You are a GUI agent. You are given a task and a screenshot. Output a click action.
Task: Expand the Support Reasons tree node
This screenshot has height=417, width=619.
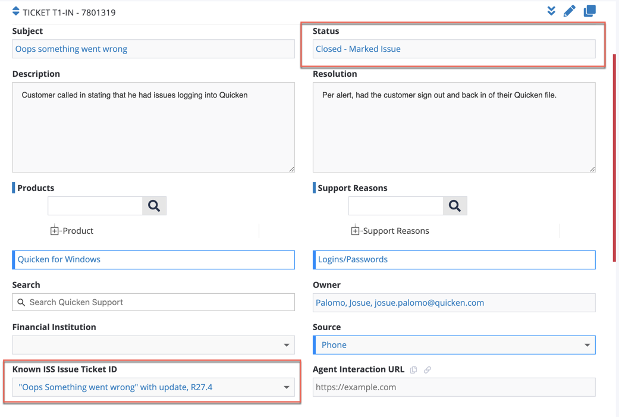[x=355, y=231]
